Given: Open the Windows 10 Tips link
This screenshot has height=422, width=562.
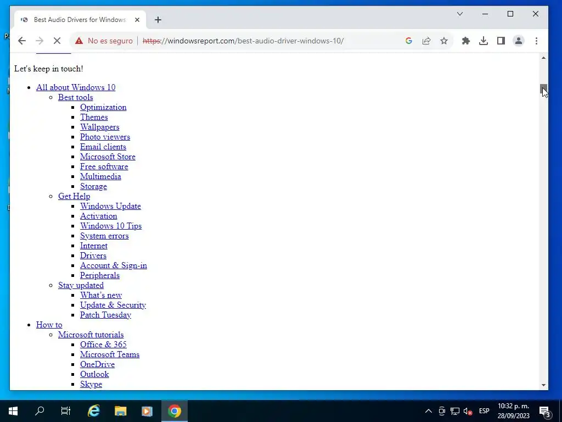Looking at the screenshot, I should [111, 226].
